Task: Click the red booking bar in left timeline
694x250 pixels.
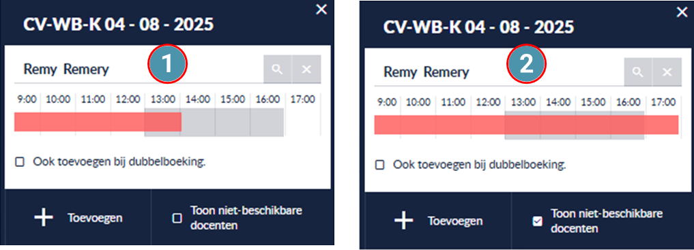Action: (x=98, y=122)
